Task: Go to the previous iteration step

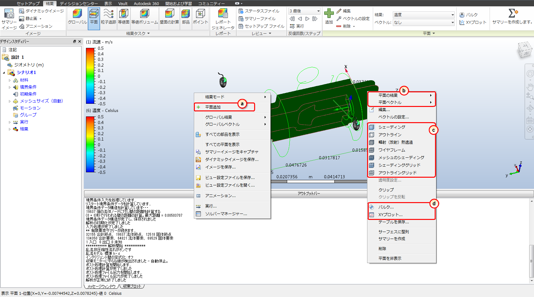Action: [300, 19]
